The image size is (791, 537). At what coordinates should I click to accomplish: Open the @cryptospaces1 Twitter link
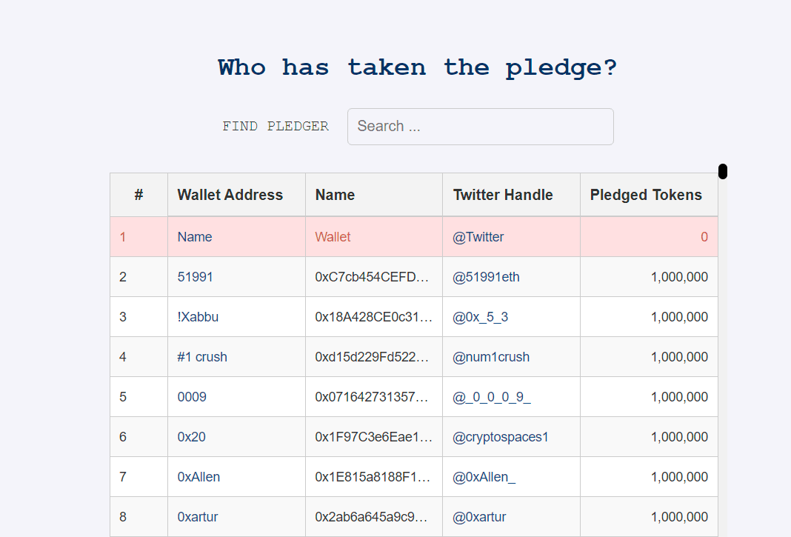[x=501, y=437]
